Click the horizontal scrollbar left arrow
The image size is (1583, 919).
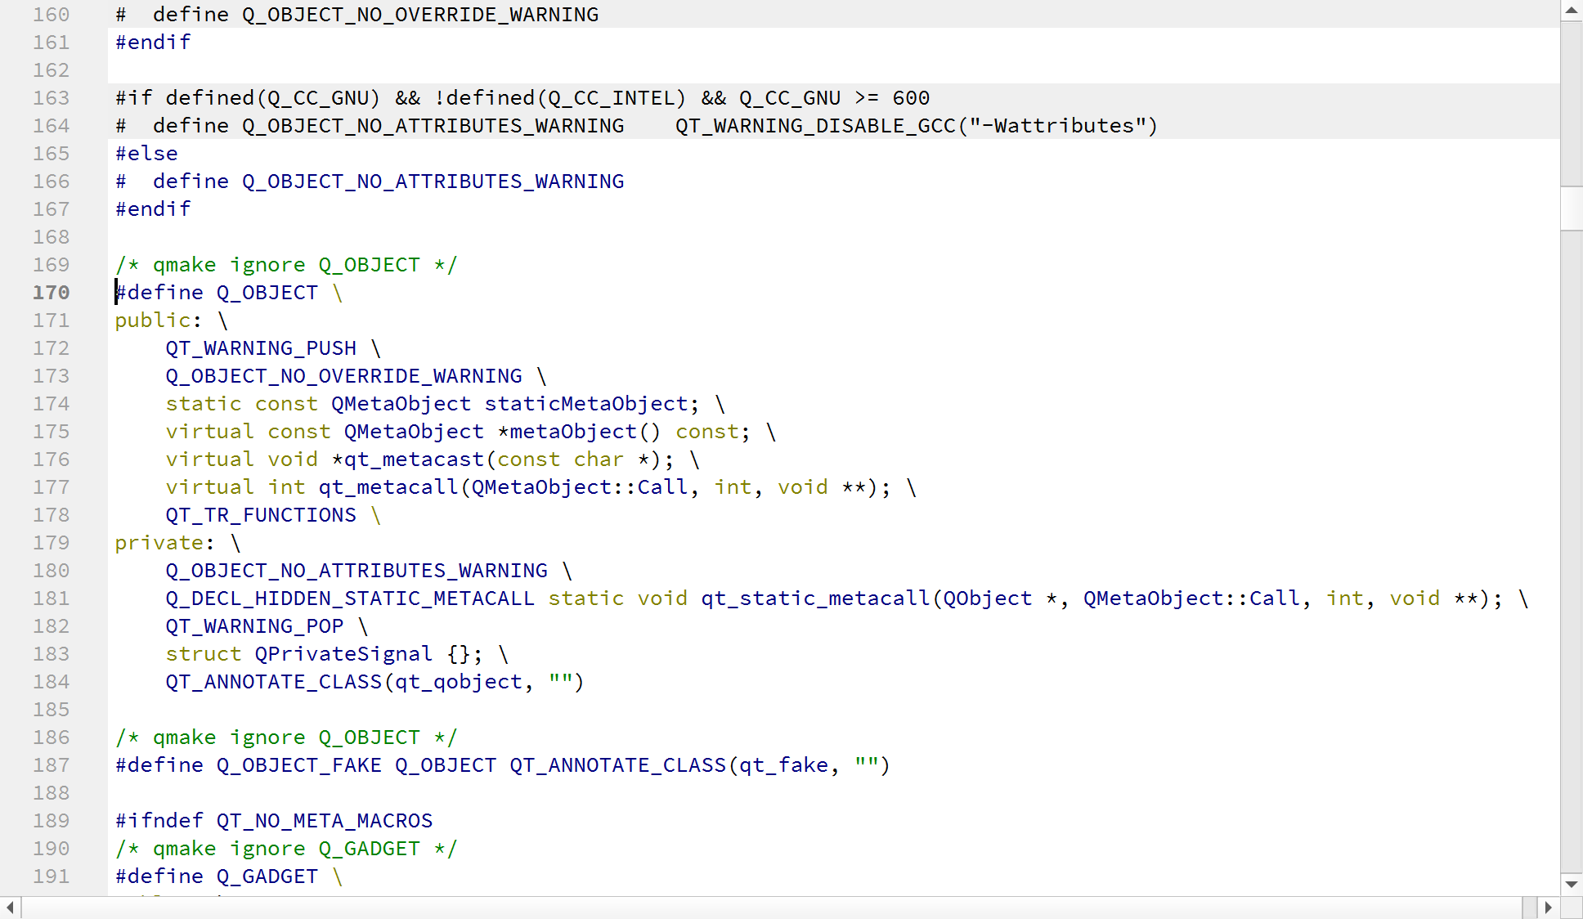tap(10, 908)
